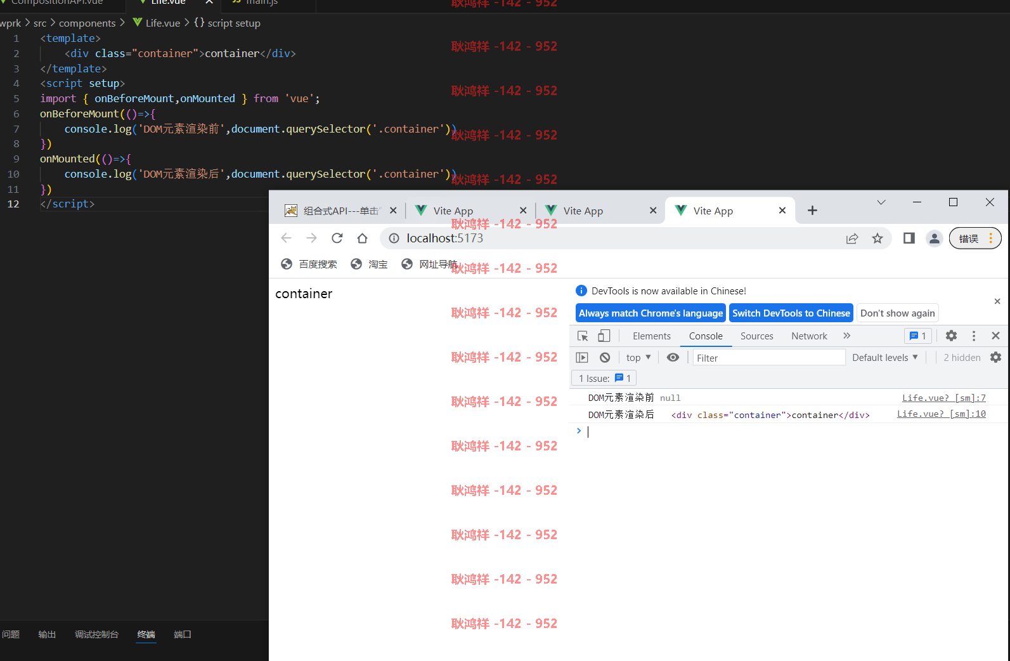
Task: Open the issues counter badge
Action: tap(917, 336)
